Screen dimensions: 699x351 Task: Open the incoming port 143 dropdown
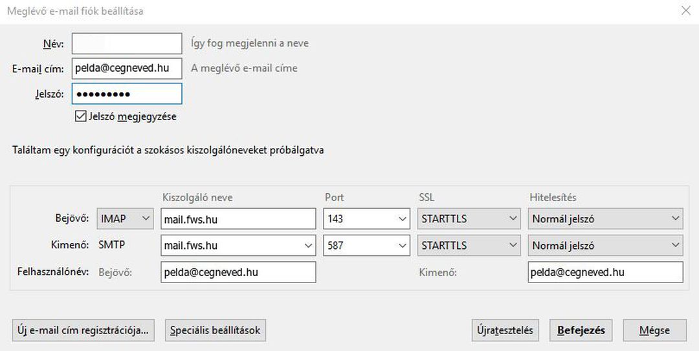(366, 218)
